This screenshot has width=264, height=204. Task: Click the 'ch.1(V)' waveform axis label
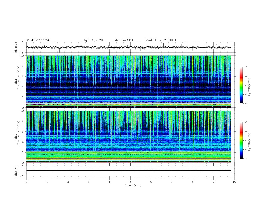[x=16, y=47]
